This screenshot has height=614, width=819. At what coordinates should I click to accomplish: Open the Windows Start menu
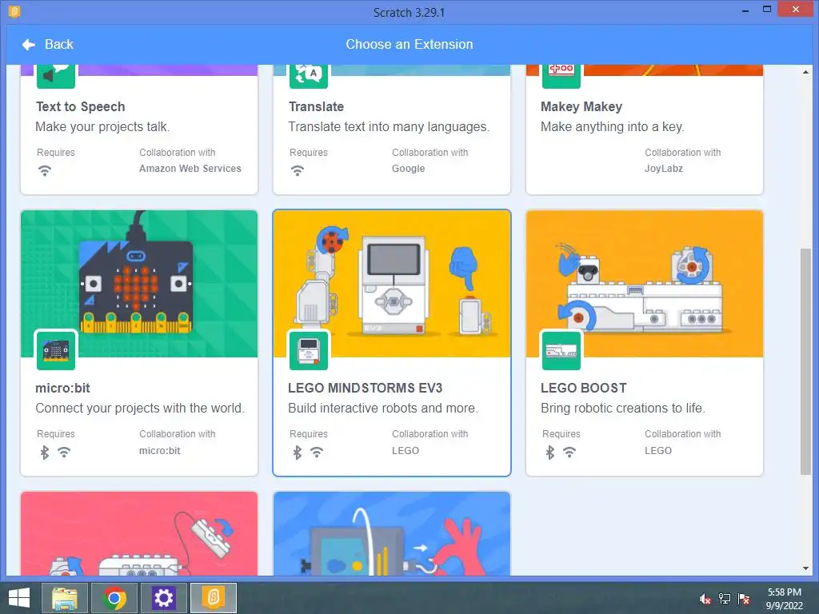pos(19,598)
